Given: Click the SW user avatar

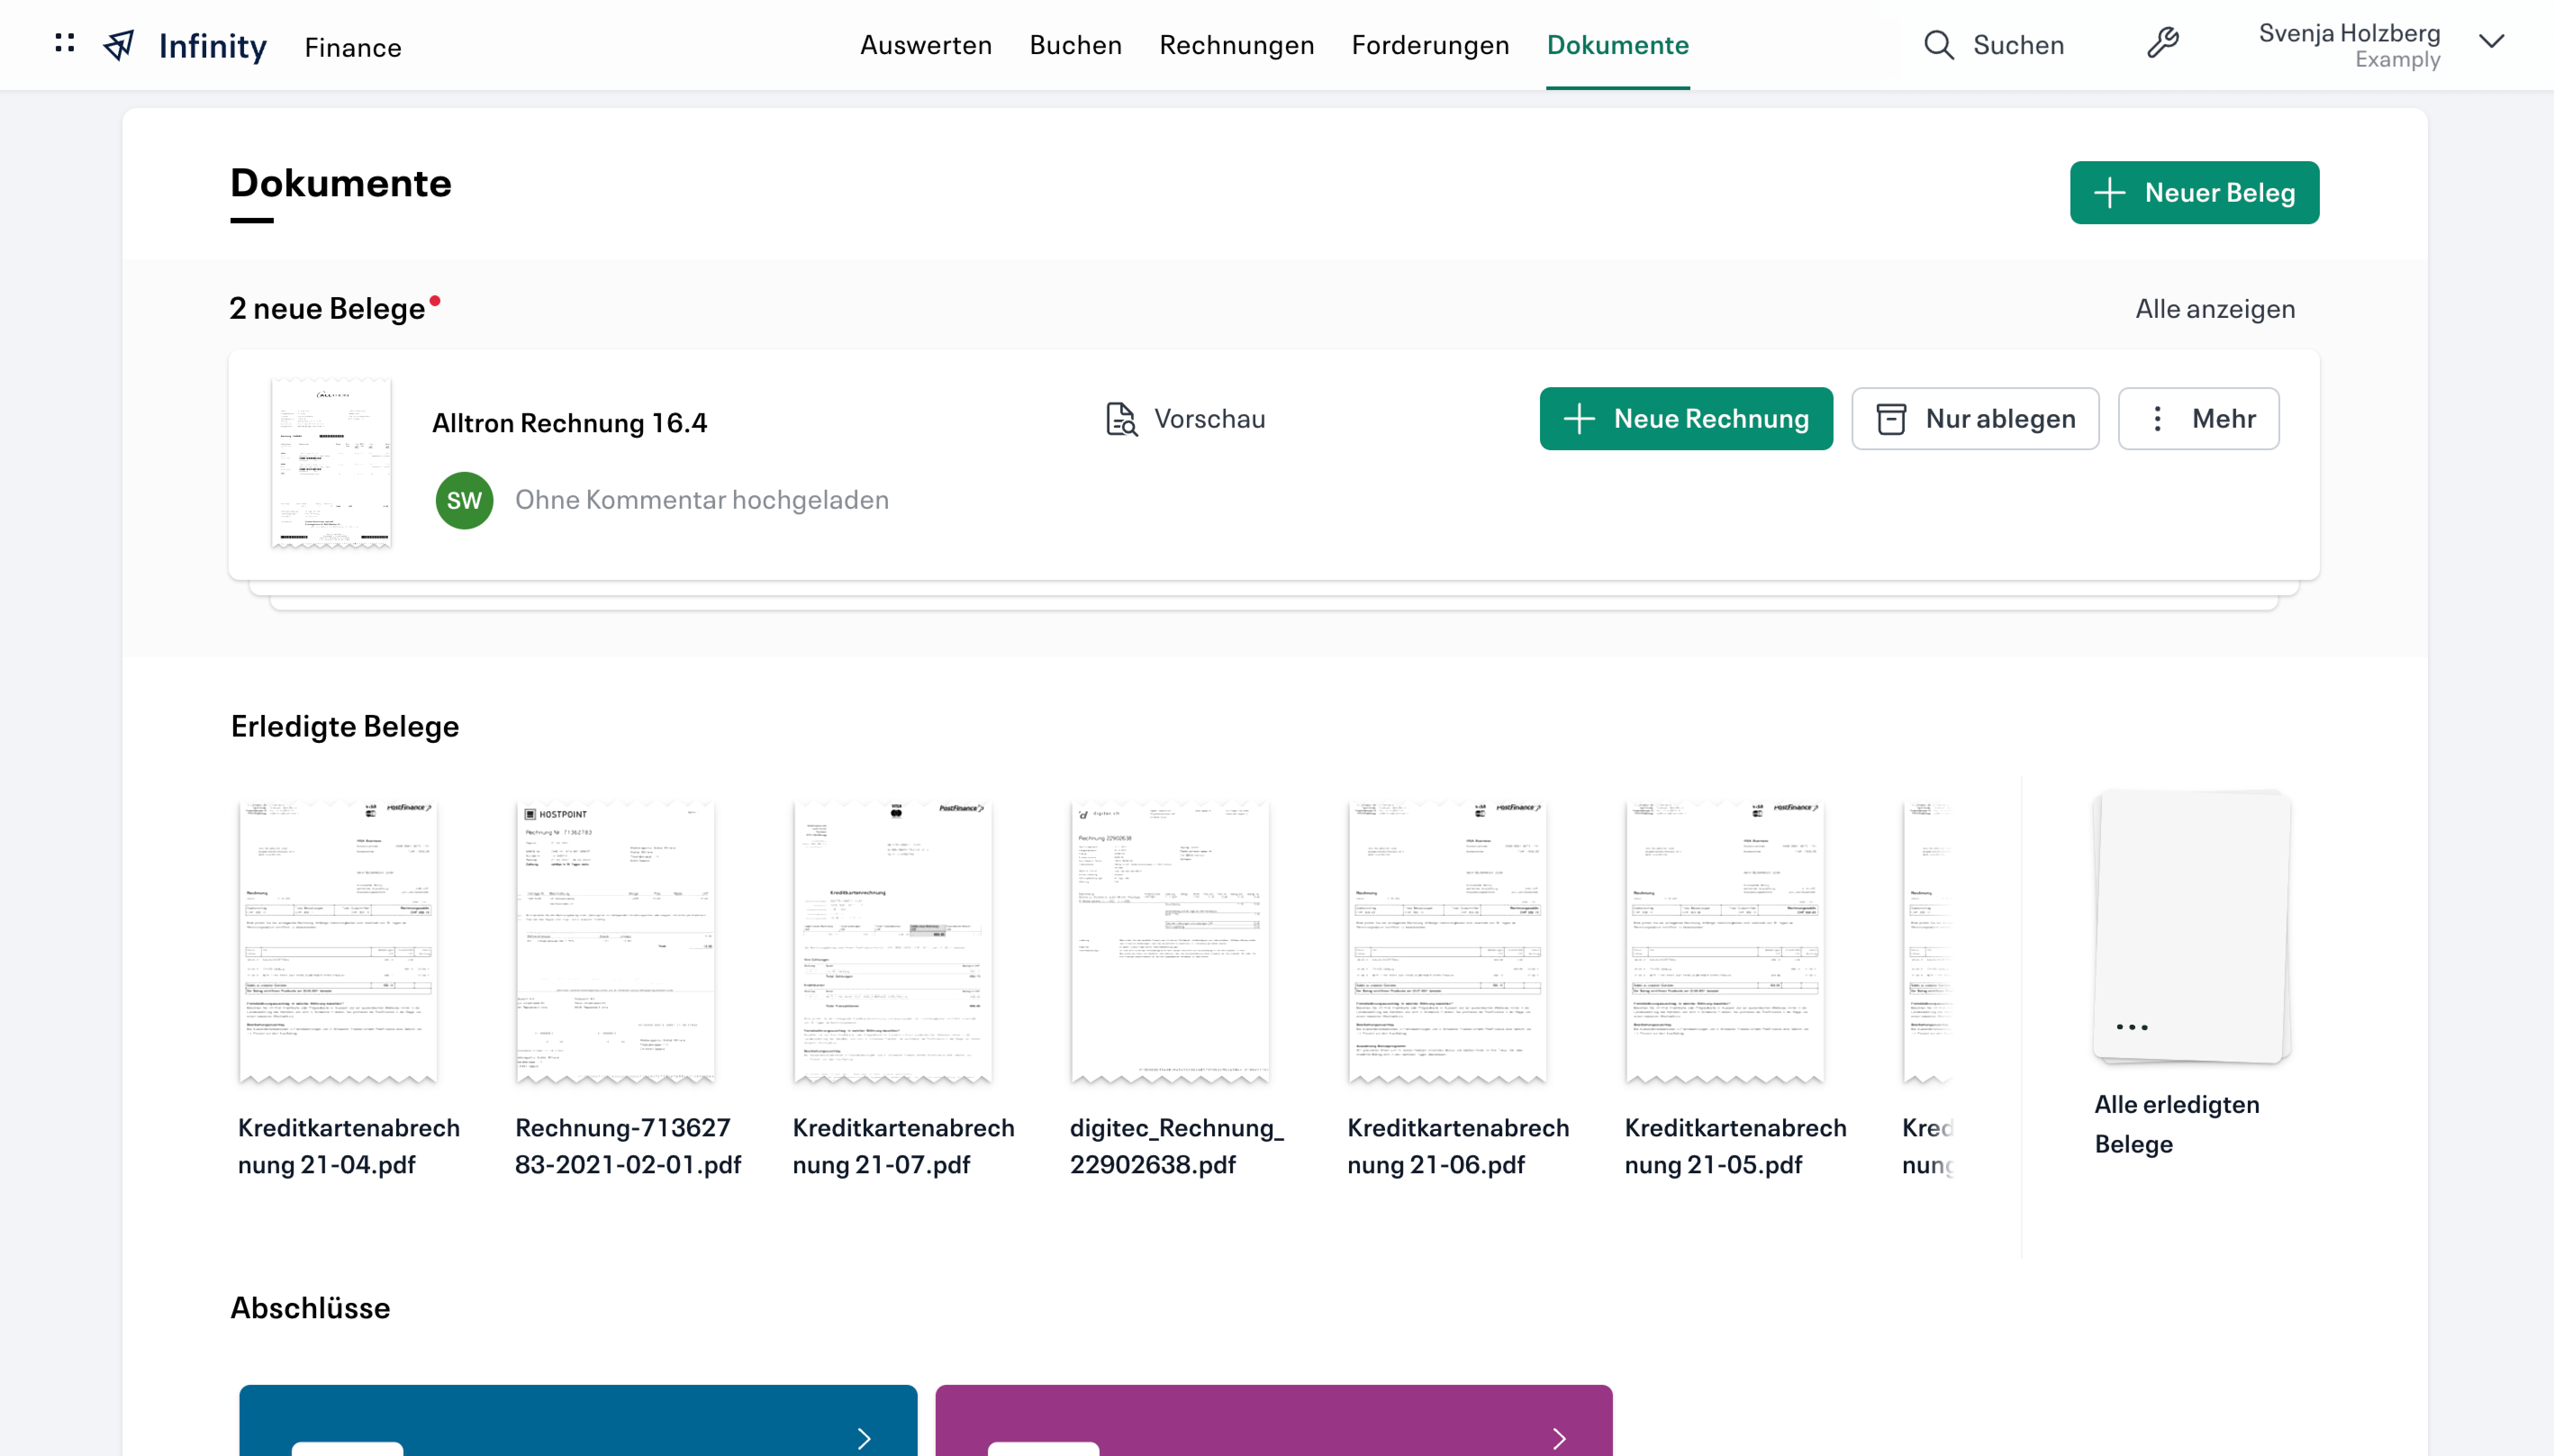Looking at the screenshot, I should point(464,500).
